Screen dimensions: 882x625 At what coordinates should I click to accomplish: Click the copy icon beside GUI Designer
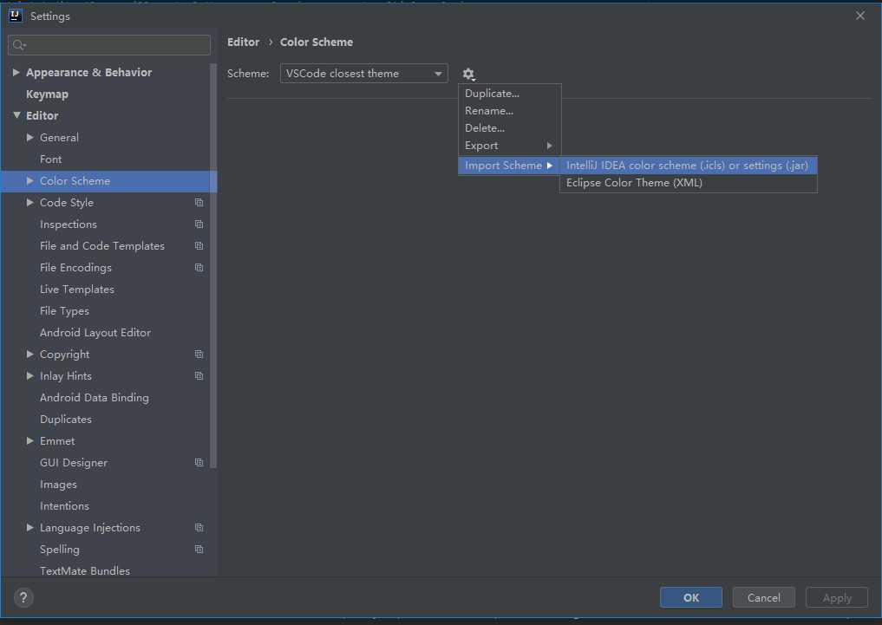tap(199, 463)
